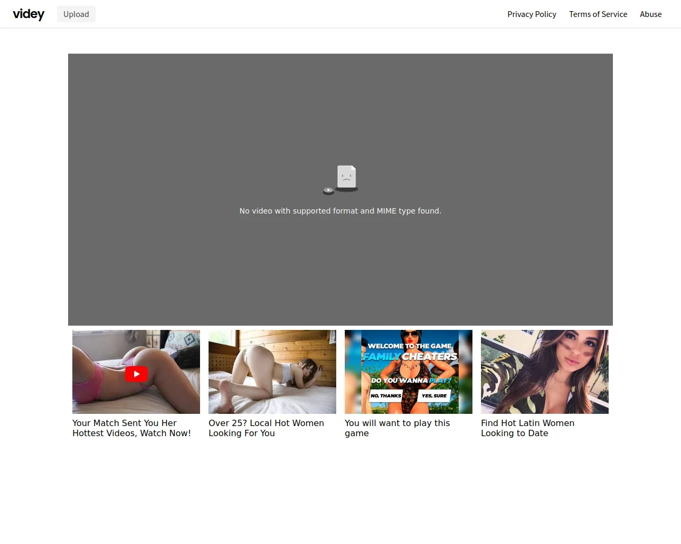Image resolution: width=681 pixels, height=544 pixels.
Task: Click the videy logo
Action: click(x=29, y=14)
